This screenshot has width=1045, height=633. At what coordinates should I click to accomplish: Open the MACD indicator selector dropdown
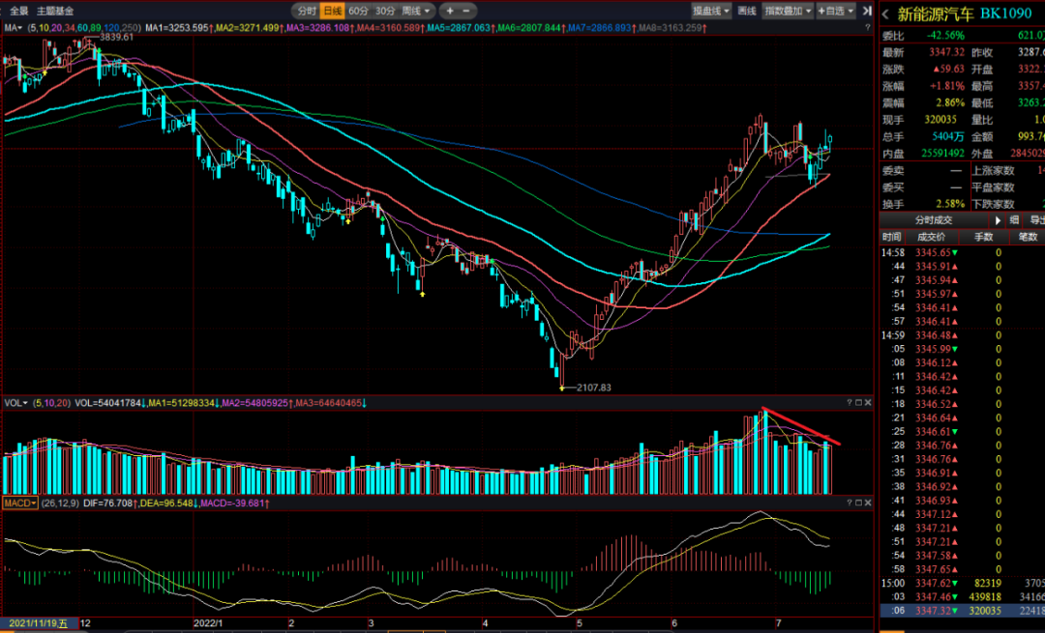[19, 504]
